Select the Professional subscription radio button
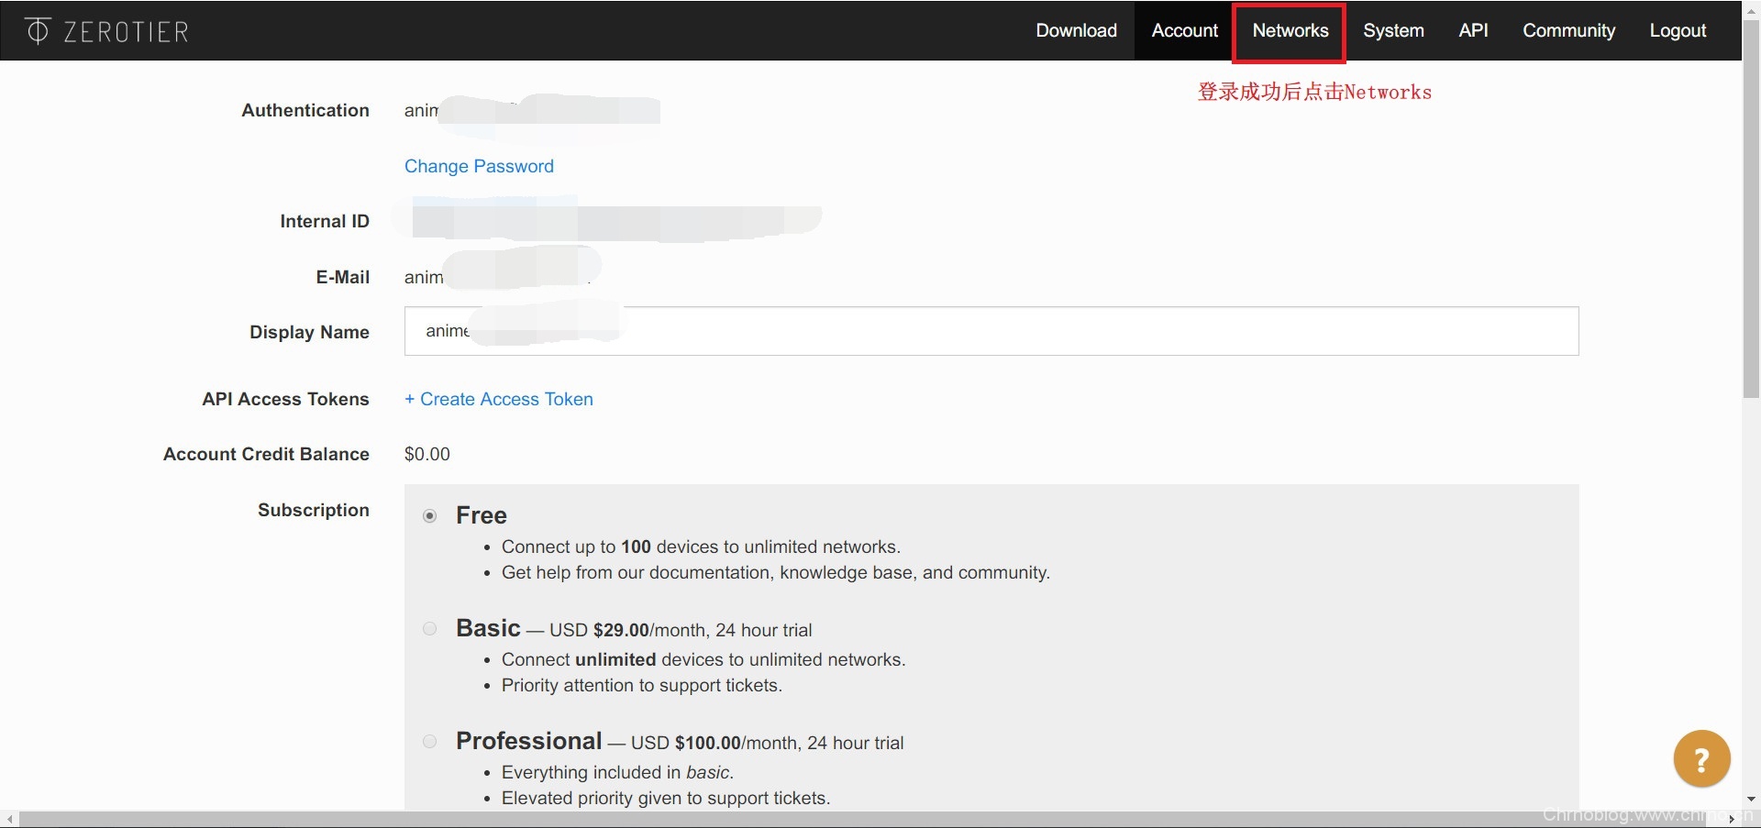Screen dimensions: 1761x828 (429, 742)
